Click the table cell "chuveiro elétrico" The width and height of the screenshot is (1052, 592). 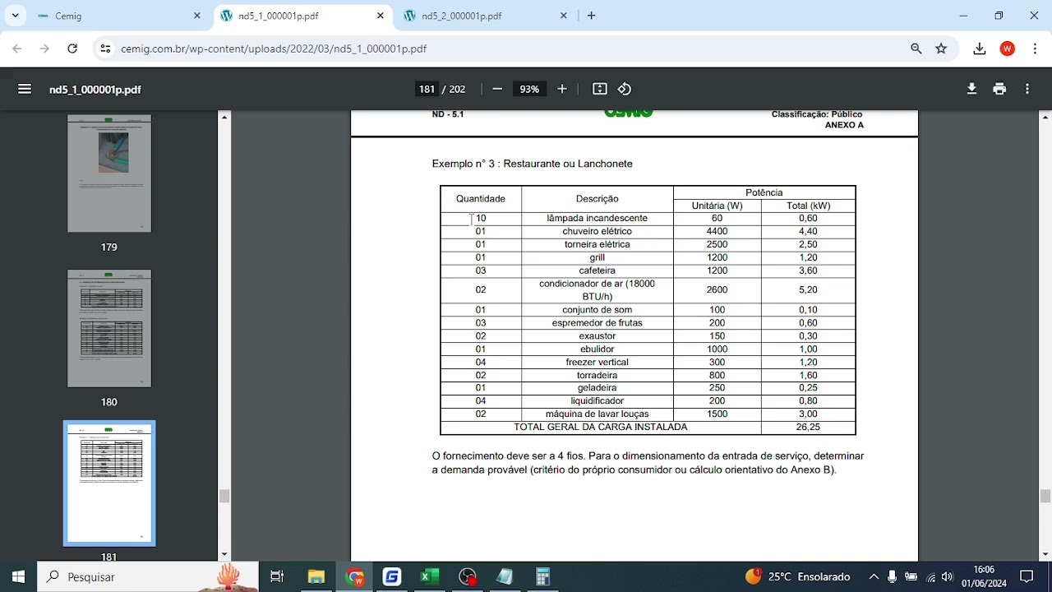pyautogui.click(x=598, y=231)
